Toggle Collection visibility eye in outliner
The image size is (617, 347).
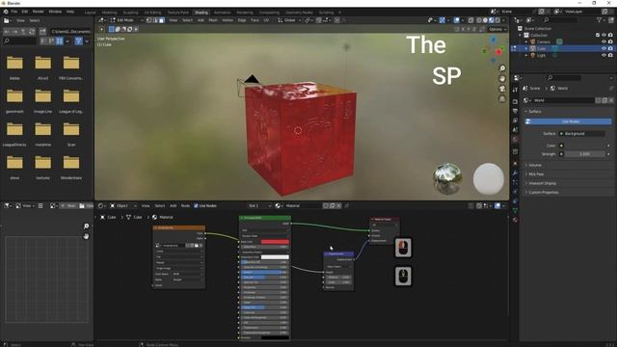(604, 35)
